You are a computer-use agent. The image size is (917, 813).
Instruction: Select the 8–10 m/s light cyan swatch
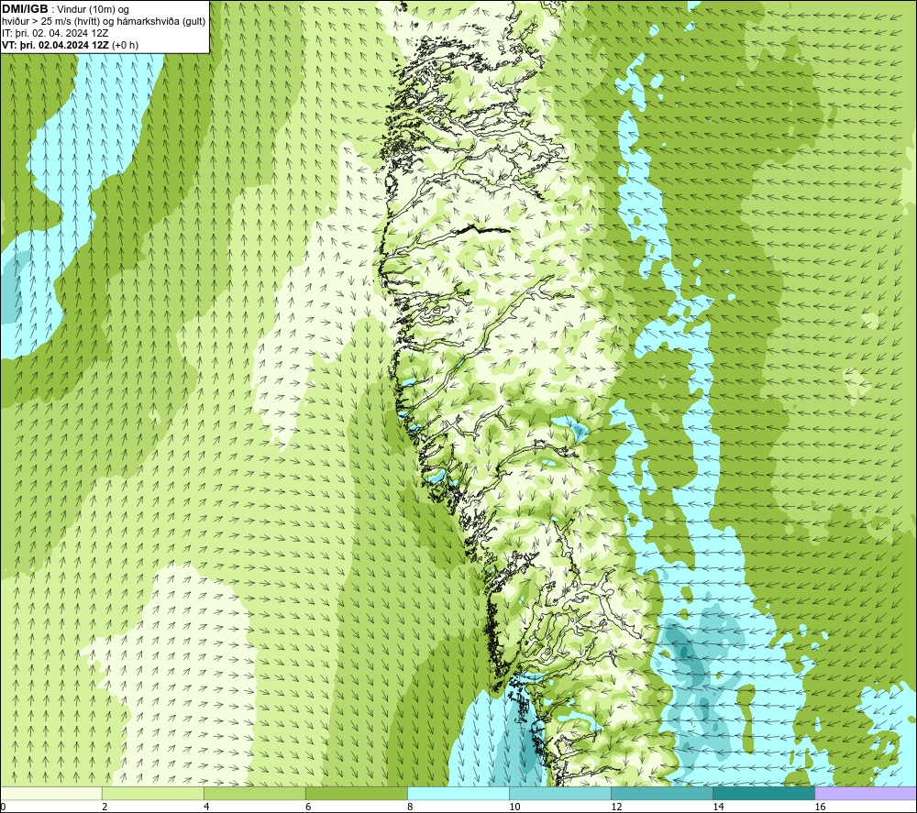coord(458,794)
